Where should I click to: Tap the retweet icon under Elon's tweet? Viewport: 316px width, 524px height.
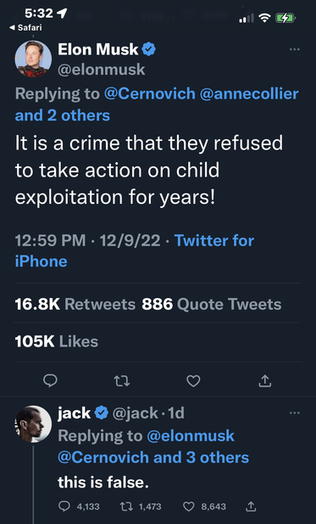point(122,380)
